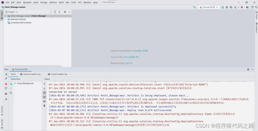258x131 pixels.
Task: Expand the profiler options arrow
Action: 238,7
